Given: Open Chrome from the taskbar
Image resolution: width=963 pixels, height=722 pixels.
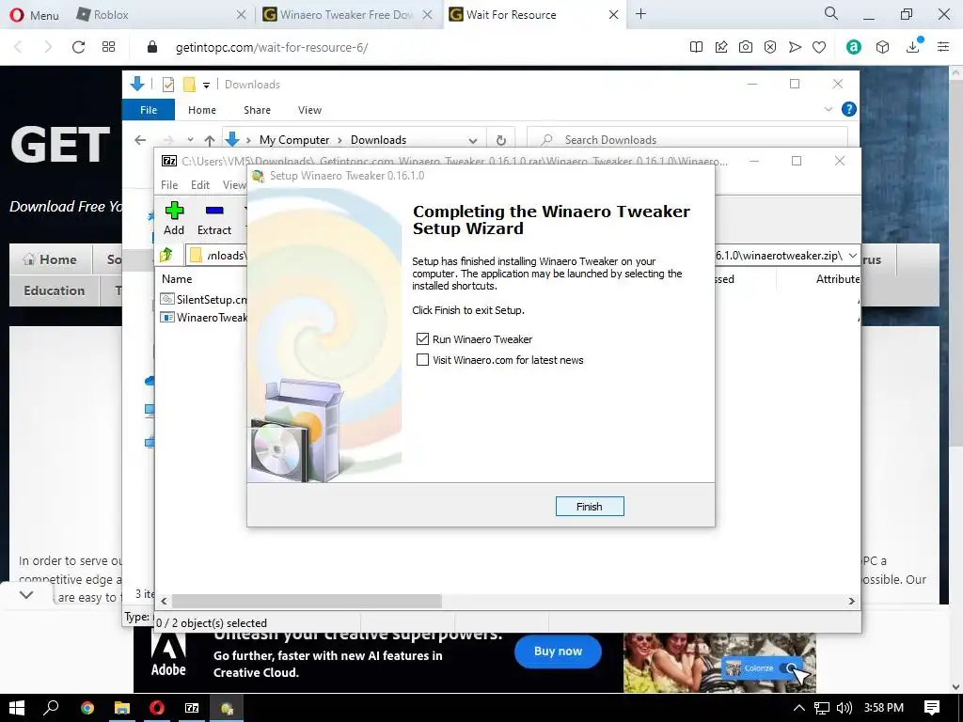Looking at the screenshot, I should [87, 708].
